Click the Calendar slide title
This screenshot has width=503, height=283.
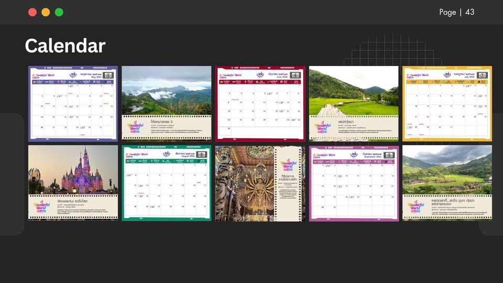(x=65, y=46)
